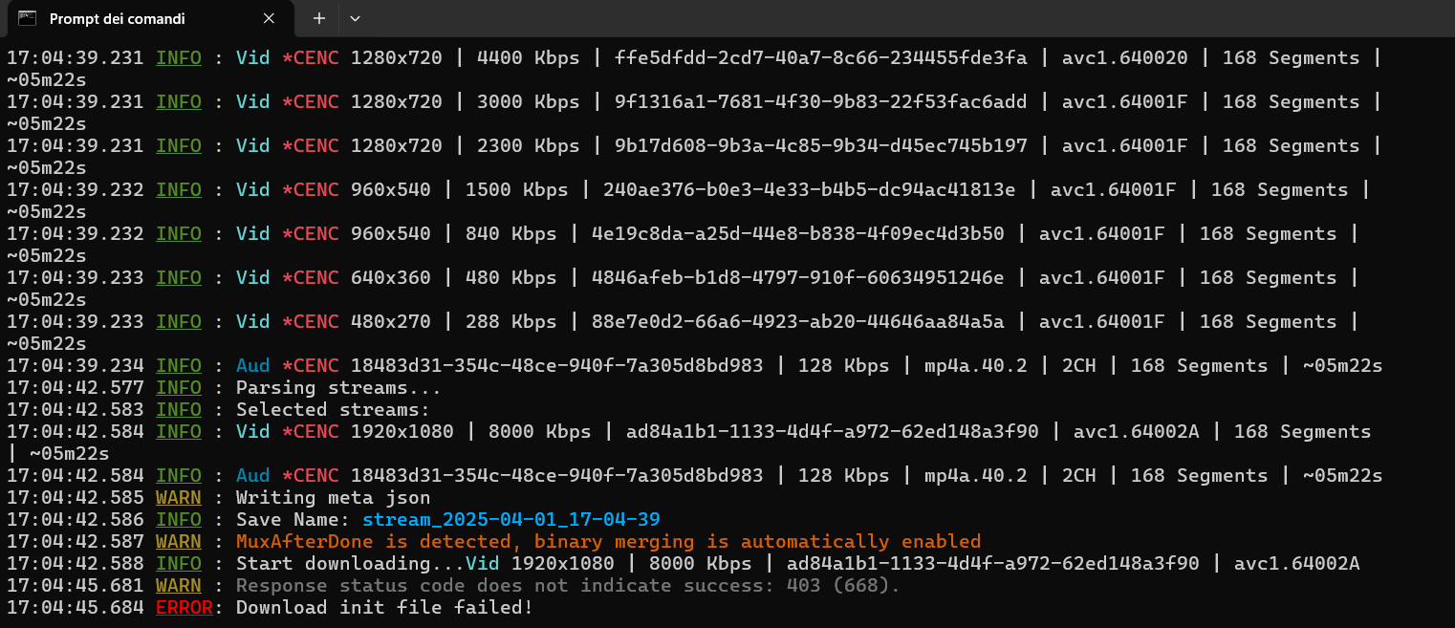Click the Command Prompt icon in the tab
Screen dimensions: 1455x628
point(28,18)
